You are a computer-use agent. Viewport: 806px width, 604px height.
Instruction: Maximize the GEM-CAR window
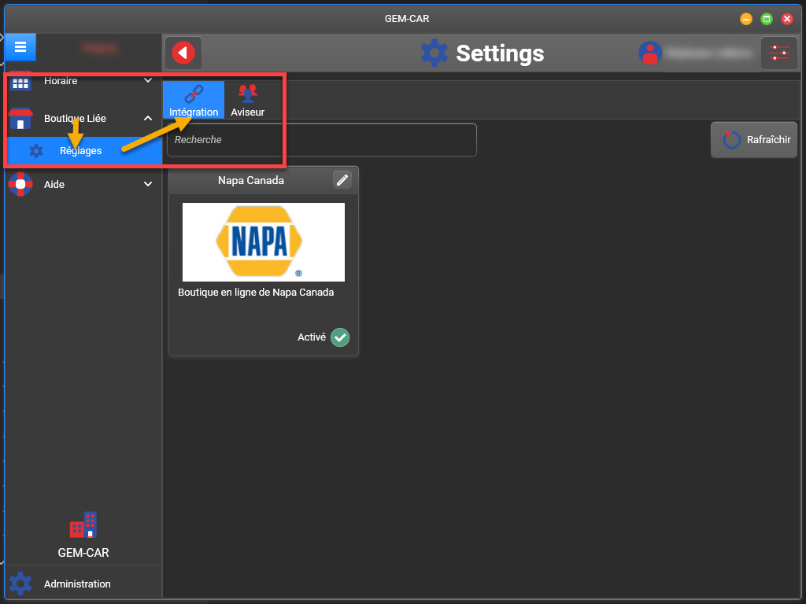click(x=767, y=19)
